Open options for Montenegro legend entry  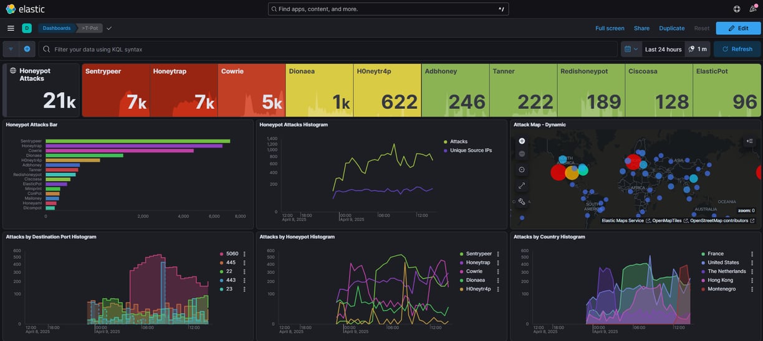point(752,289)
